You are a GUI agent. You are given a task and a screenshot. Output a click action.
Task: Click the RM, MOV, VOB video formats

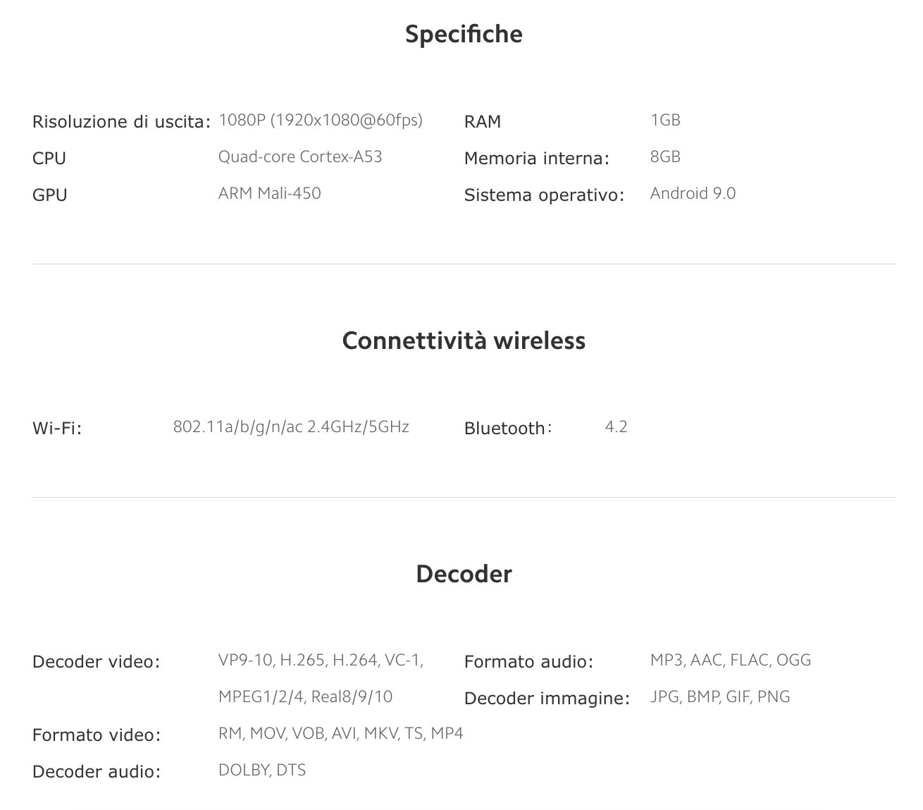tap(340, 734)
